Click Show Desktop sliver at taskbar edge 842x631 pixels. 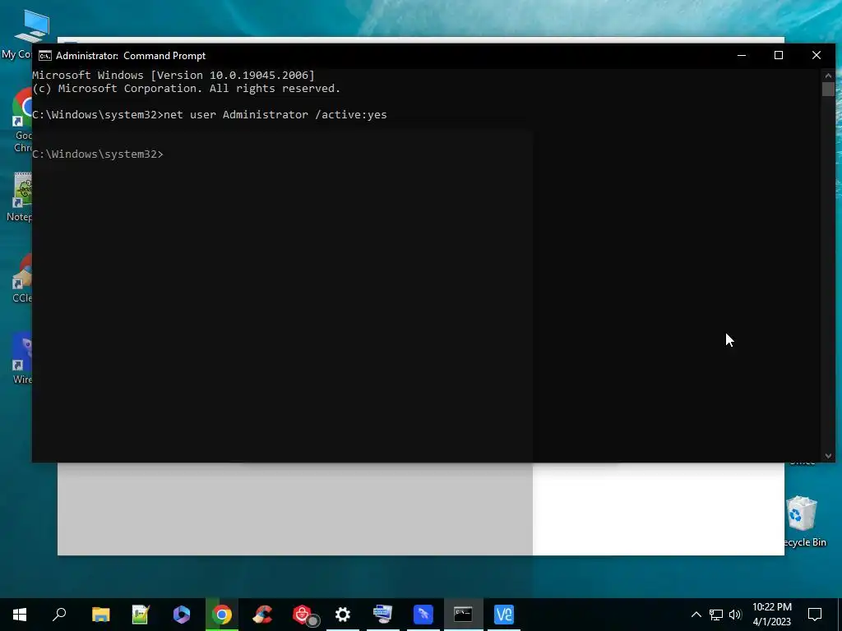[840, 615]
